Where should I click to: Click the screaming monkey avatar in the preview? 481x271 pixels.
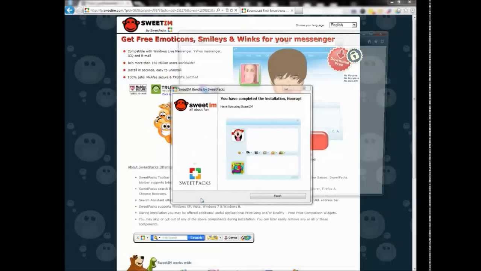(x=237, y=135)
